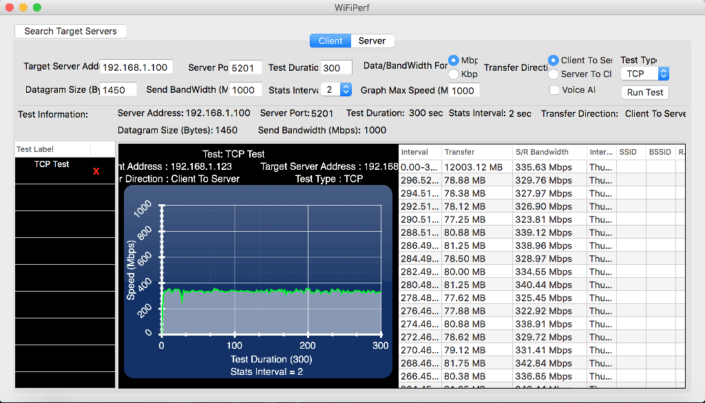
Task: Switch to the Server tab
Action: (x=372, y=41)
